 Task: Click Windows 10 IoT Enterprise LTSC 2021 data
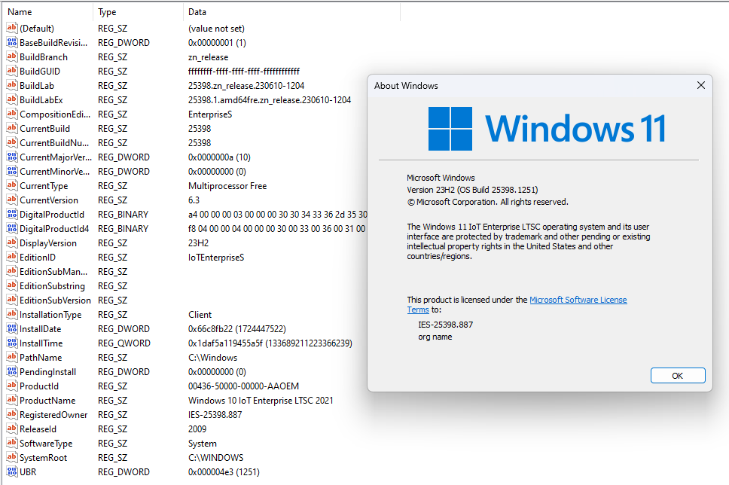pos(261,401)
